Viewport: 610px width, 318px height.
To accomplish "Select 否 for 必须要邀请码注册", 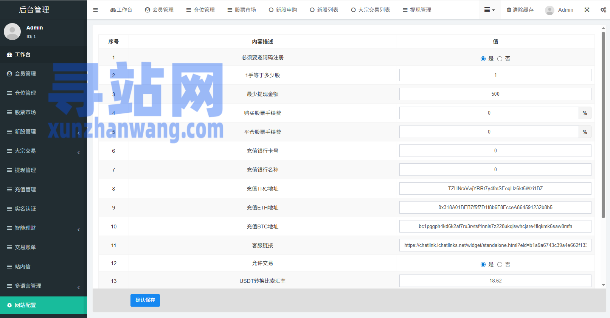I will (x=500, y=59).
